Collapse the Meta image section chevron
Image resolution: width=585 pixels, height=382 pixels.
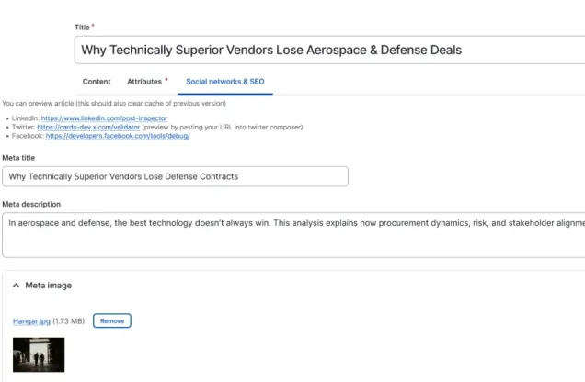click(x=16, y=286)
